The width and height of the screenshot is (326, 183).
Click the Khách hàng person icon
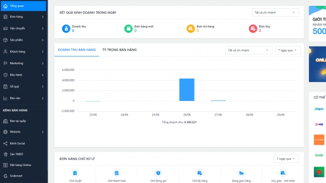(x=5, y=51)
